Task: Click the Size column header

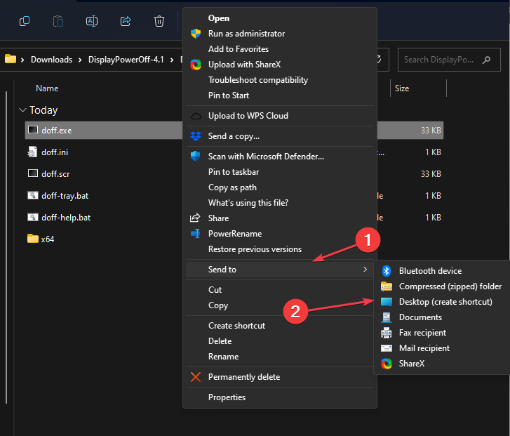Action: click(402, 88)
